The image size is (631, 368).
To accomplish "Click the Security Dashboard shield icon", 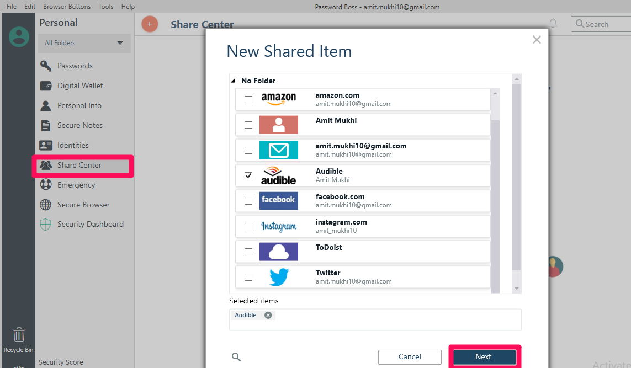I will pyautogui.click(x=45, y=225).
